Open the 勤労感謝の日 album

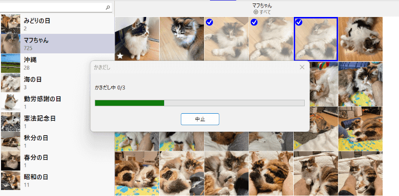point(57,102)
